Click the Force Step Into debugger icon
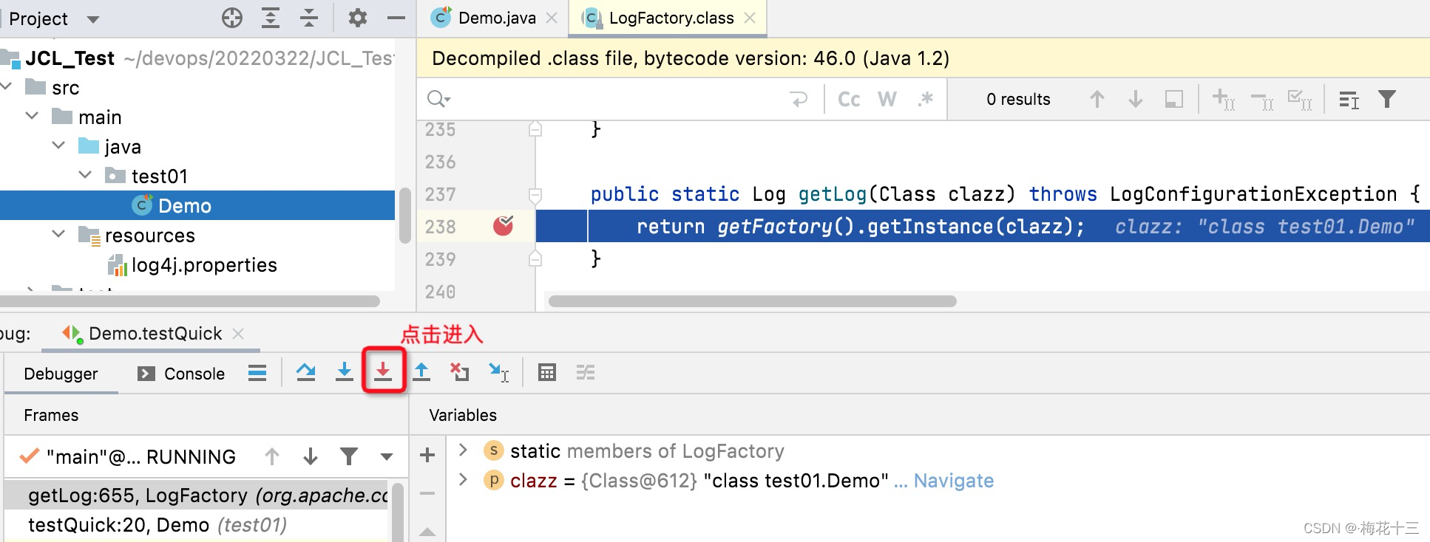The height and width of the screenshot is (542, 1430). click(x=383, y=371)
